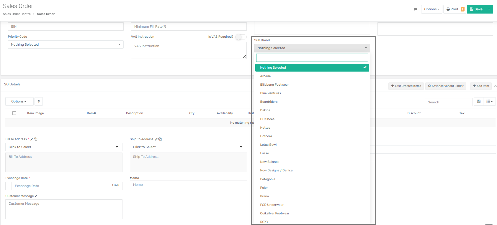Click into Customer Message text area
The image size is (497, 225).
(x=64, y=209)
